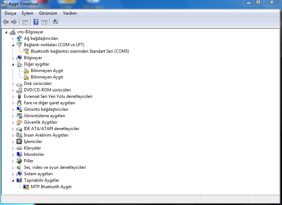Image resolution: width=282 pixels, height=205 pixels.
Task: Minimize the Aygıt Yöneticisi window
Action: click(x=249, y=3)
